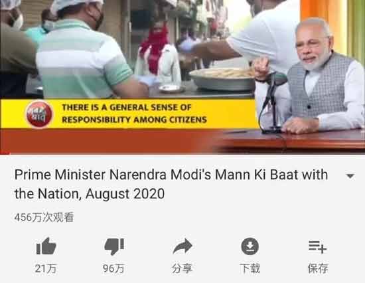Click the red Mann Ki Baat logo
This screenshot has height=283, width=365.
39,114
